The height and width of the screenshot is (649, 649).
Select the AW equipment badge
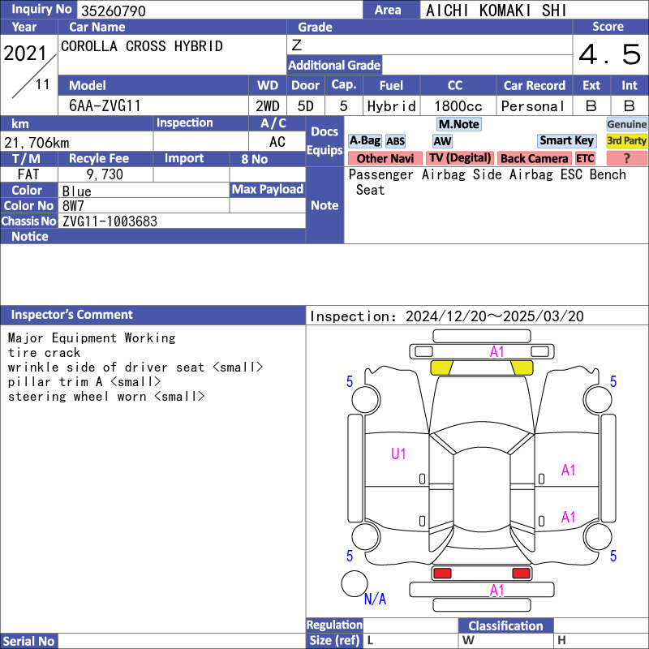click(442, 141)
